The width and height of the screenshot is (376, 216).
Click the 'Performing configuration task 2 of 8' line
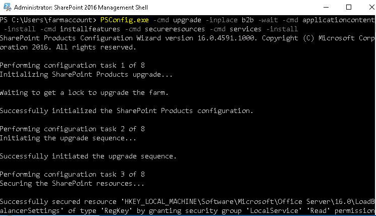click(x=72, y=129)
